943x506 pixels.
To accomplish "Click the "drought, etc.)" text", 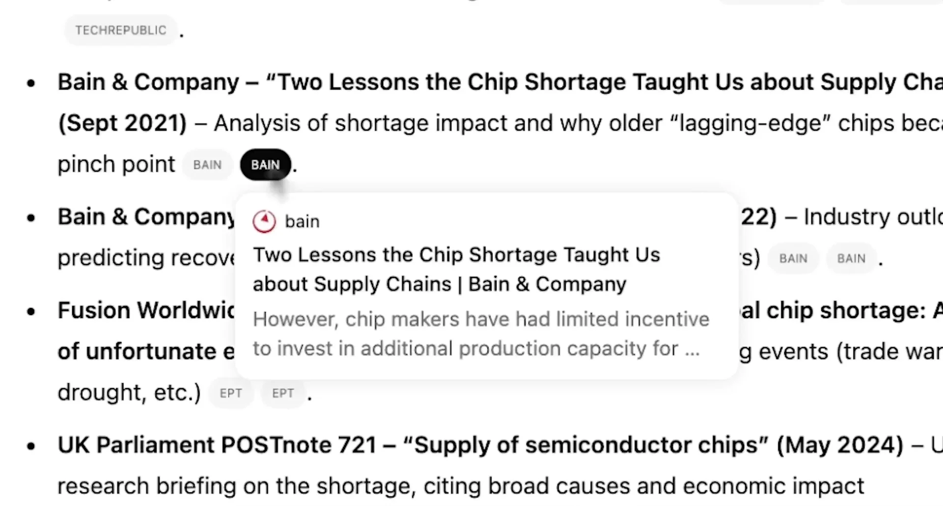I will coord(129,393).
